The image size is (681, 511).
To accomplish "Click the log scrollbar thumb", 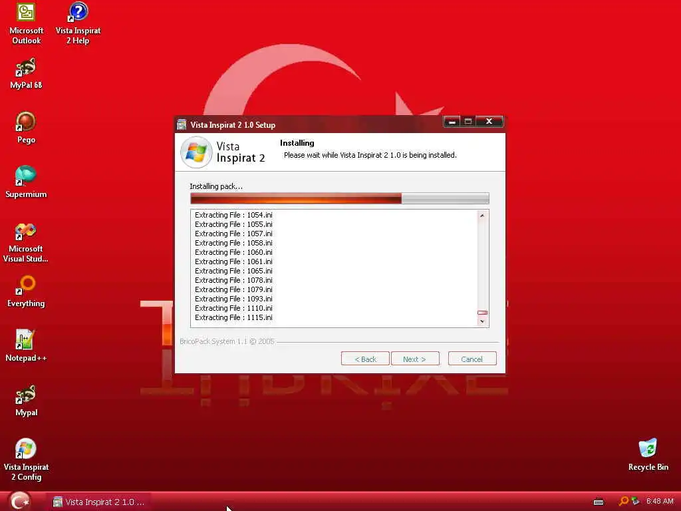I will [482, 313].
